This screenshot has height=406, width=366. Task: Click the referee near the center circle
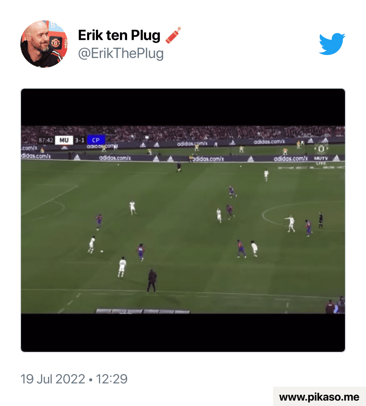point(321,220)
